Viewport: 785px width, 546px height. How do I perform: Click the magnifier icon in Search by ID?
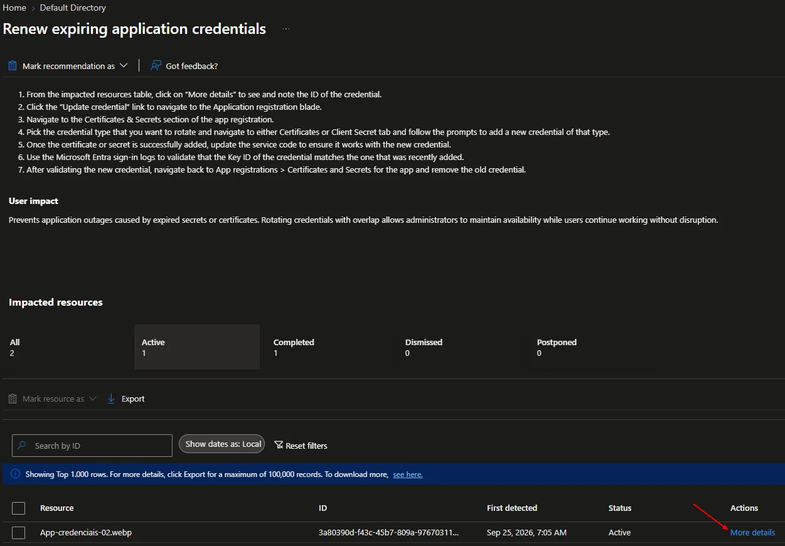pyautogui.click(x=22, y=445)
